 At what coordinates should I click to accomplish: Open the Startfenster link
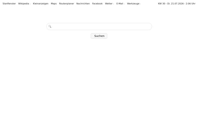[9, 4]
